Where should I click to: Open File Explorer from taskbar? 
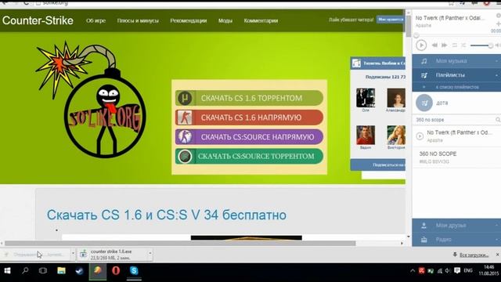(61, 271)
